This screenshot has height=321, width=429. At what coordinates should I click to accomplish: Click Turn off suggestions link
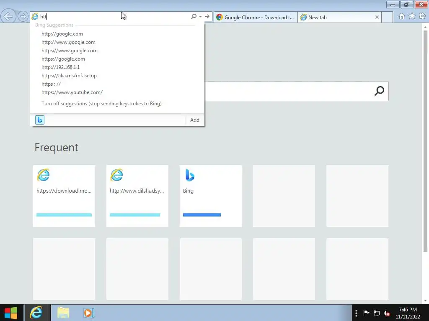101,104
